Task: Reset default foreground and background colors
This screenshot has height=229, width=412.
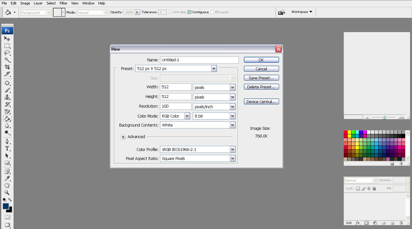Action: coord(5,200)
